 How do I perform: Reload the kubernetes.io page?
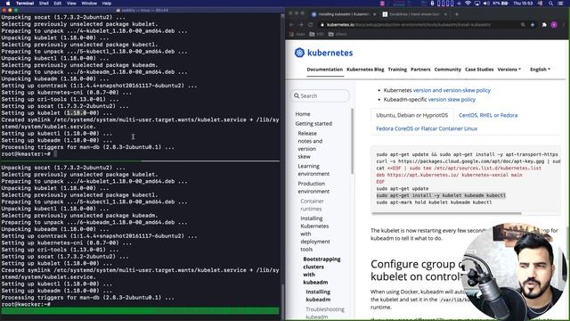pos(311,25)
